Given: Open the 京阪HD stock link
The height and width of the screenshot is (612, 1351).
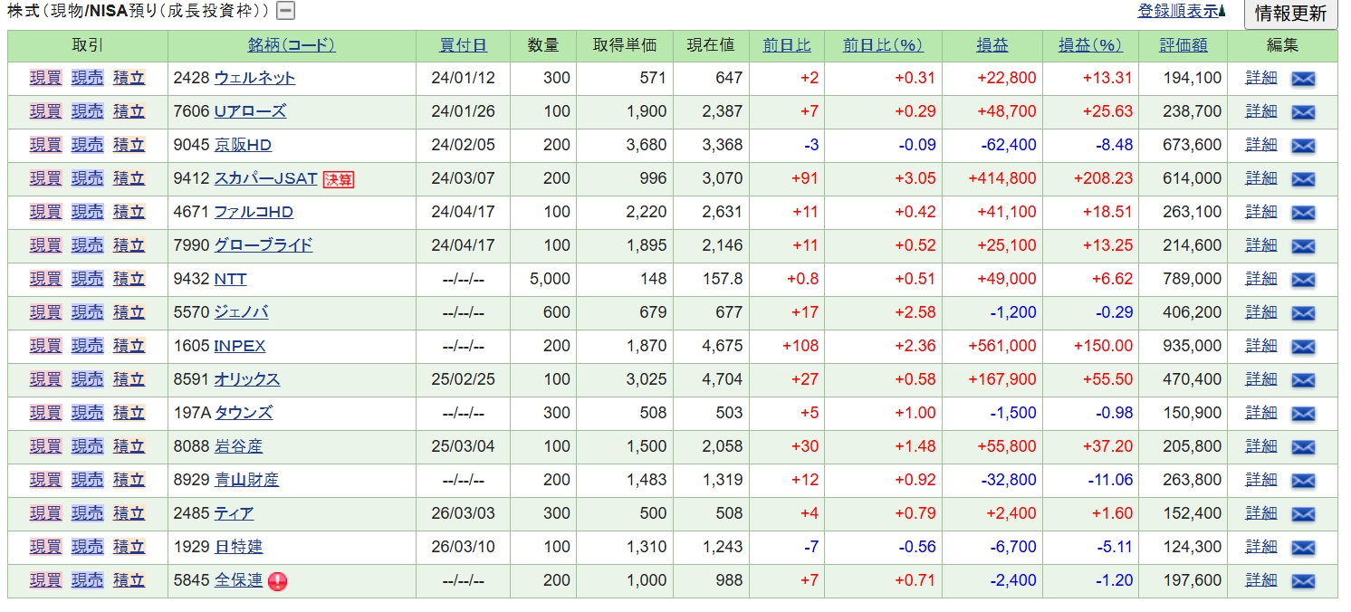Looking at the screenshot, I should [x=243, y=145].
